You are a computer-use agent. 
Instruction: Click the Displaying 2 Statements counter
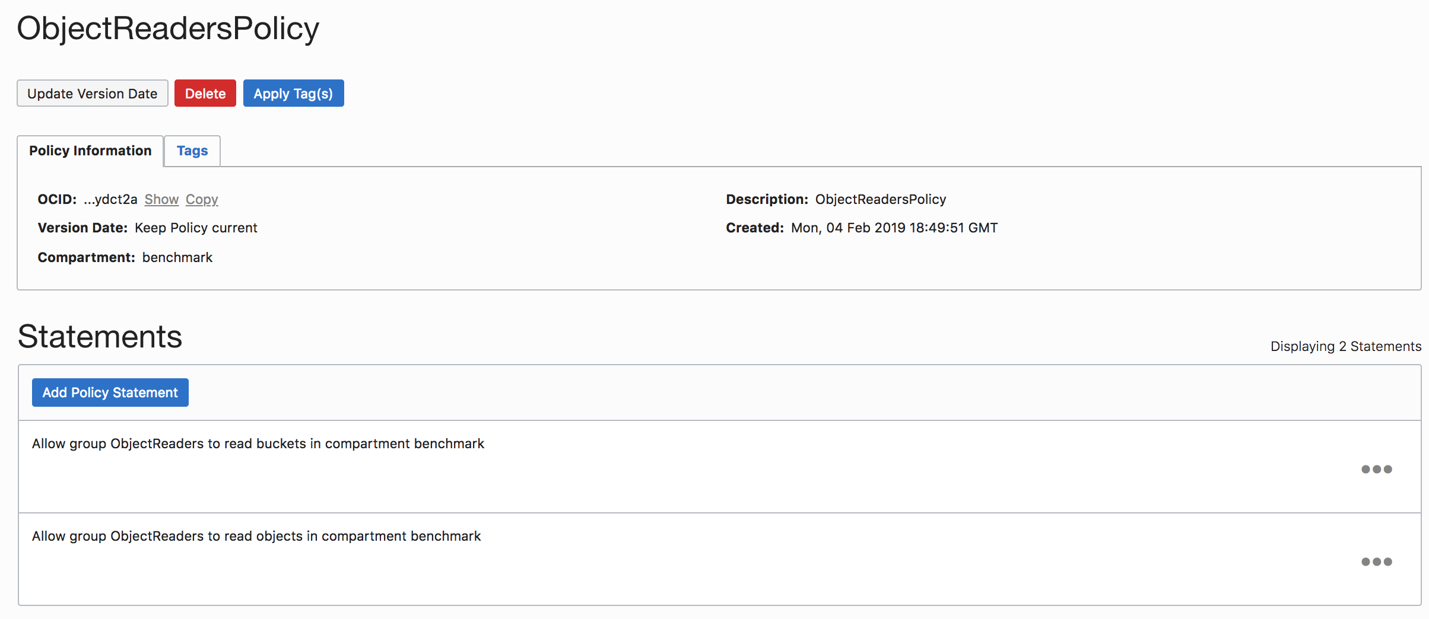click(x=1345, y=346)
